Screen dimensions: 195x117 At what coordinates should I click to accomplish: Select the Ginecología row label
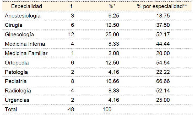point(19,34)
